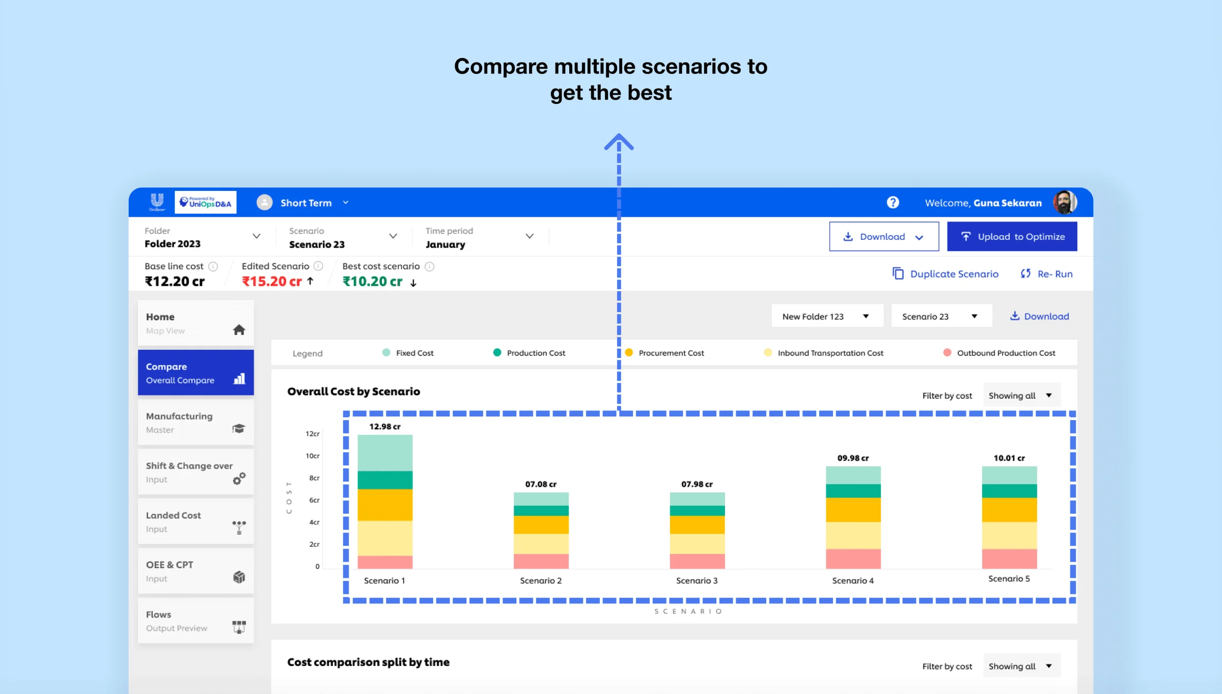Click the UniOps D&A logo badge
This screenshot has height=694, width=1222.
[205, 202]
